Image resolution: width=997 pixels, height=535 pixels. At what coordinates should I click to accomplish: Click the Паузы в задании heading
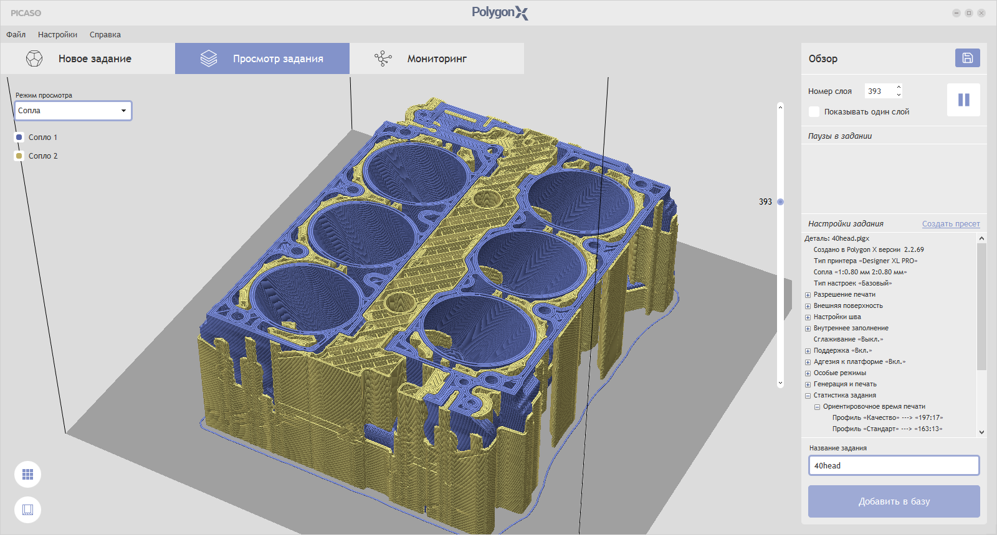pyautogui.click(x=840, y=136)
